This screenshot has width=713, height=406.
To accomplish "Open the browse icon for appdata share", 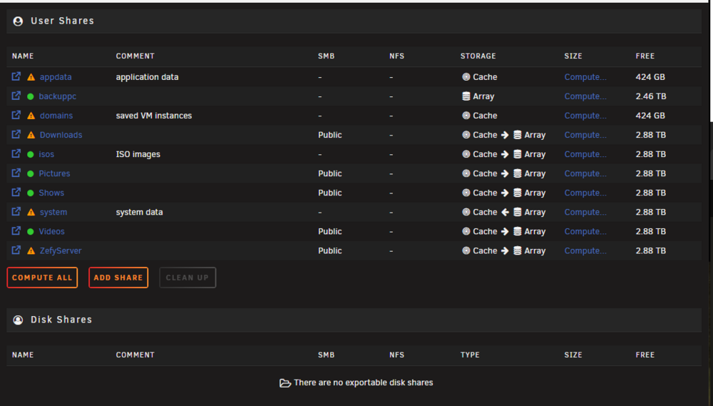I will click(16, 76).
